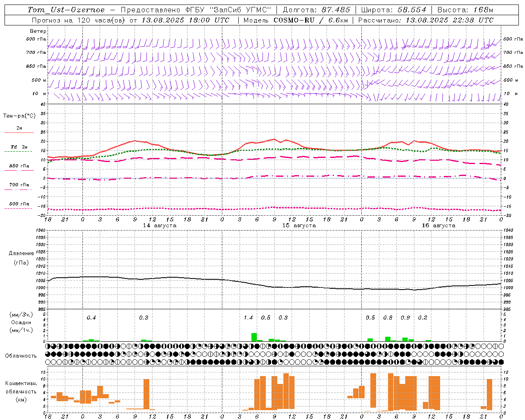The image size is (525, 420).
Task: Select the forecast start '13.08.2025 18:00 UTC'
Action: coord(186,20)
